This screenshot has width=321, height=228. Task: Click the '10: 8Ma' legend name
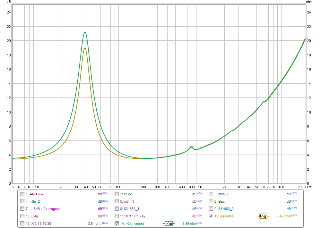[x=32, y=216]
